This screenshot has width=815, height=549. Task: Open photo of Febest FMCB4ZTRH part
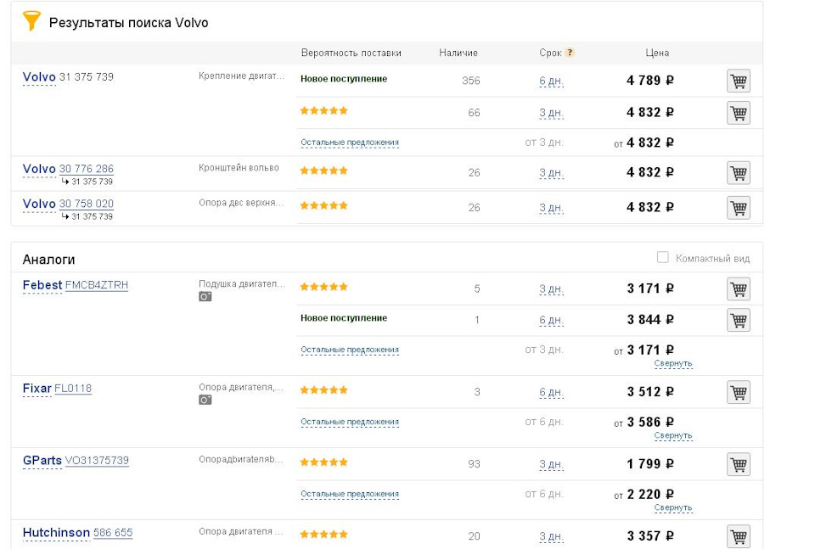click(x=205, y=297)
